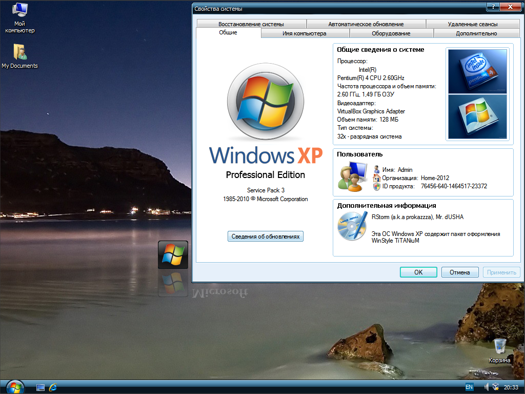
Task: Click product ID 76456-640-1464517-23372
Action: [454, 186]
